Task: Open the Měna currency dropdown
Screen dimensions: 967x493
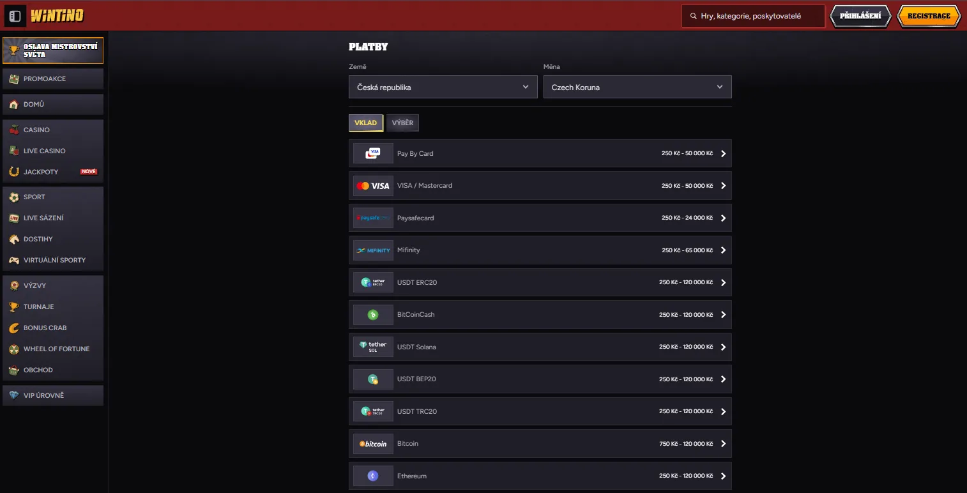Action: tap(637, 87)
